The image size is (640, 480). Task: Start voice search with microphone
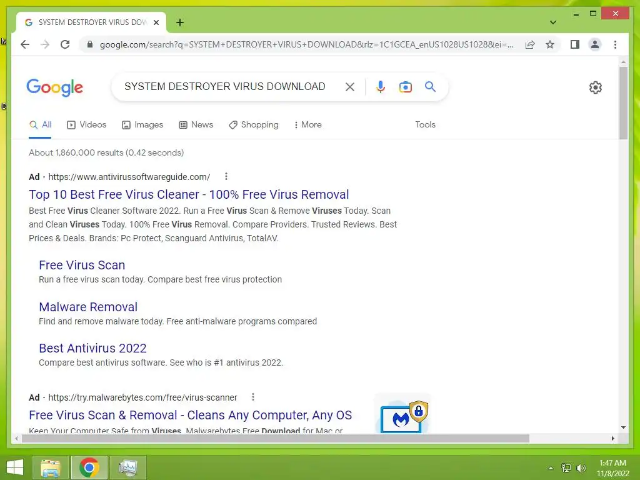[x=381, y=86]
